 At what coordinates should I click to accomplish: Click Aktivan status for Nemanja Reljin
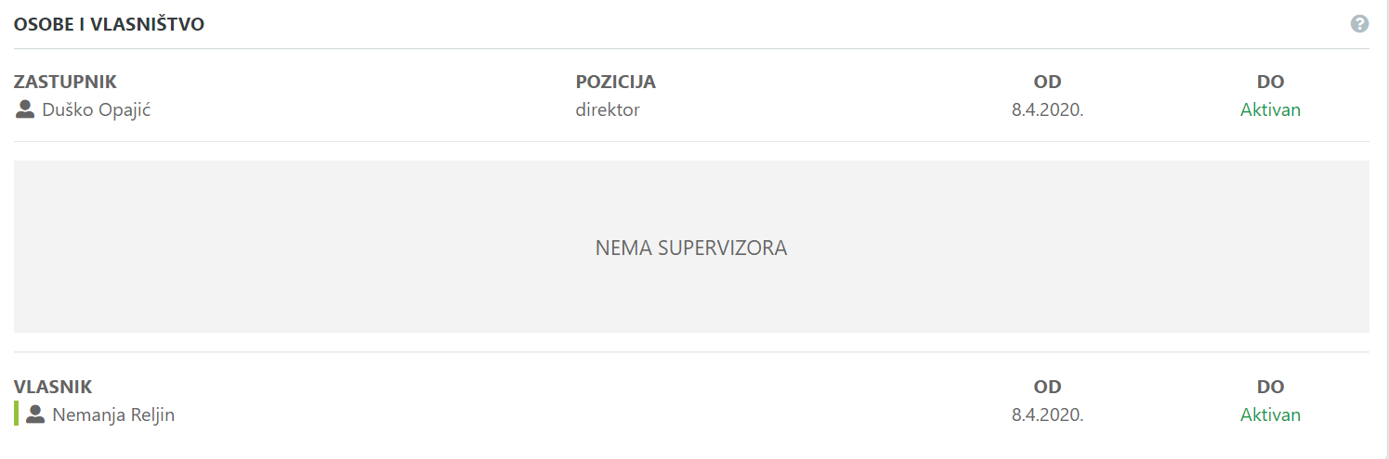click(1270, 415)
